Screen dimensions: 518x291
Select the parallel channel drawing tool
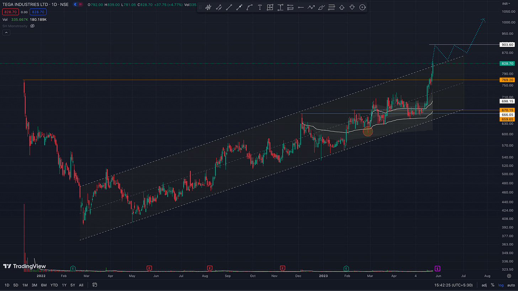[x=218, y=7]
